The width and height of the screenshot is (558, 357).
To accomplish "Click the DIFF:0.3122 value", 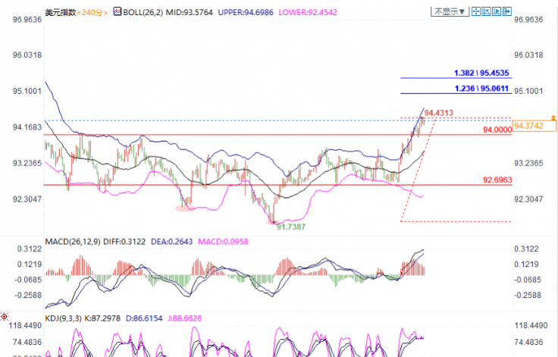I will (x=124, y=242).
